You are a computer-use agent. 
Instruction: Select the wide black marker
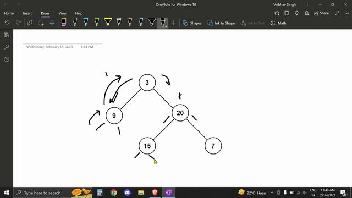point(152,22)
